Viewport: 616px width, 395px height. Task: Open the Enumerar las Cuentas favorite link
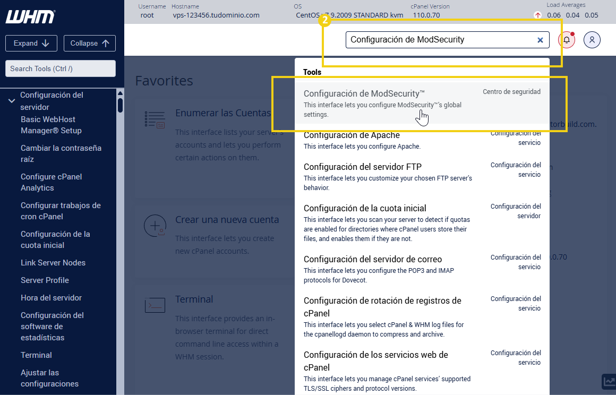223,113
